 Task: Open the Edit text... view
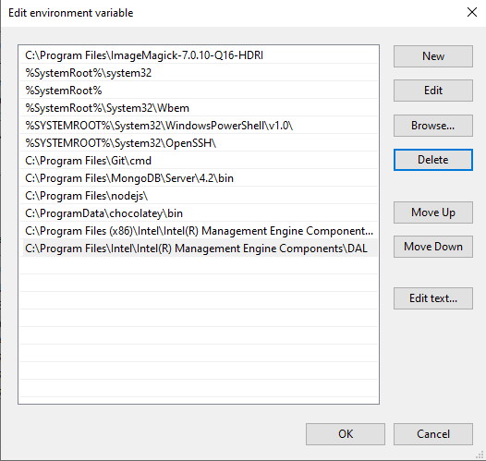tap(433, 298)
